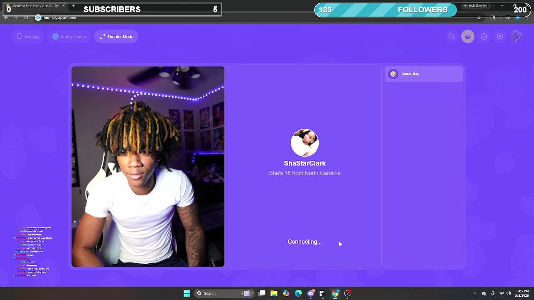Screen dimensions: 534x300
Task: Open the search magnifier icon in Monkey header
Action: tap(451, 37)
